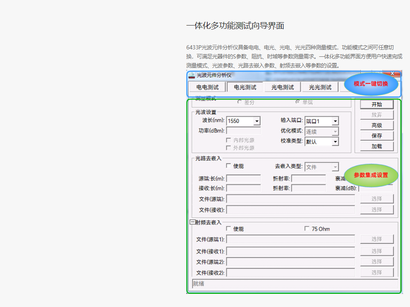Choose the 单端 measurement radio option
The width and height of the screenshot is (410, 307).
[298, 102]
